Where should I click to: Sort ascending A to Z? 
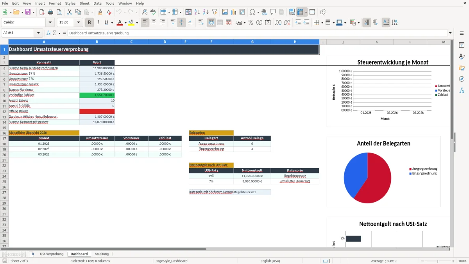click(x=197, y=12)
